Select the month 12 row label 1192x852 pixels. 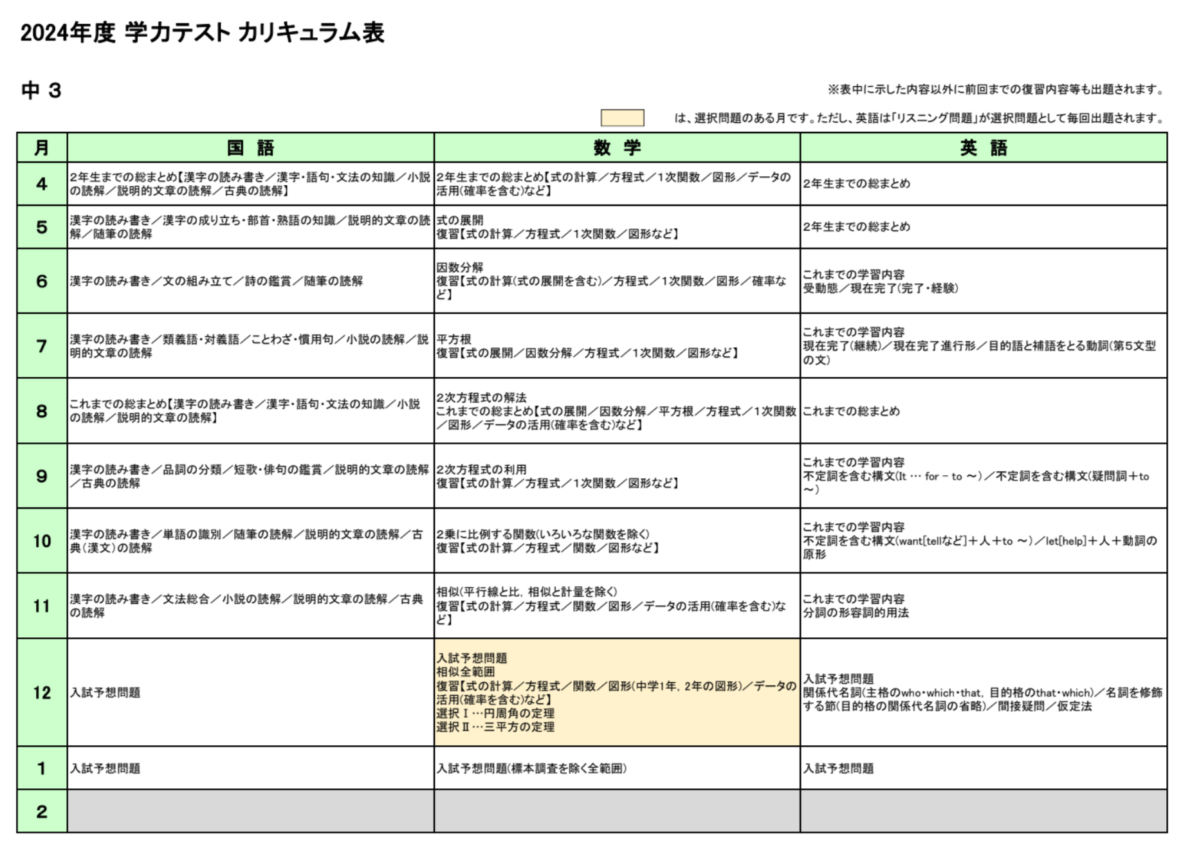click(x=42, y=693)
